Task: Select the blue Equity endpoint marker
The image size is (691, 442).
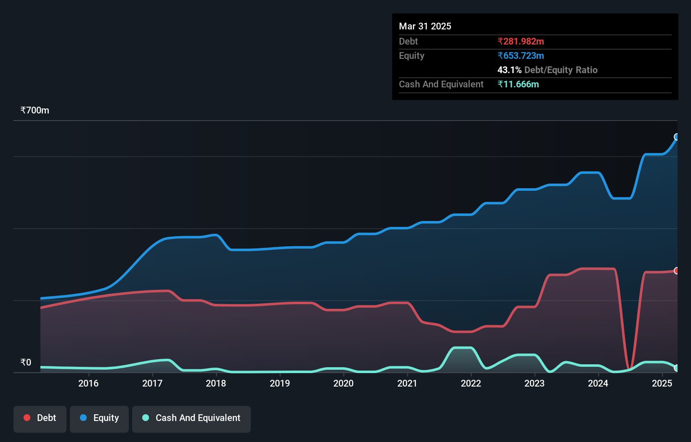Action: coord(677,137)
